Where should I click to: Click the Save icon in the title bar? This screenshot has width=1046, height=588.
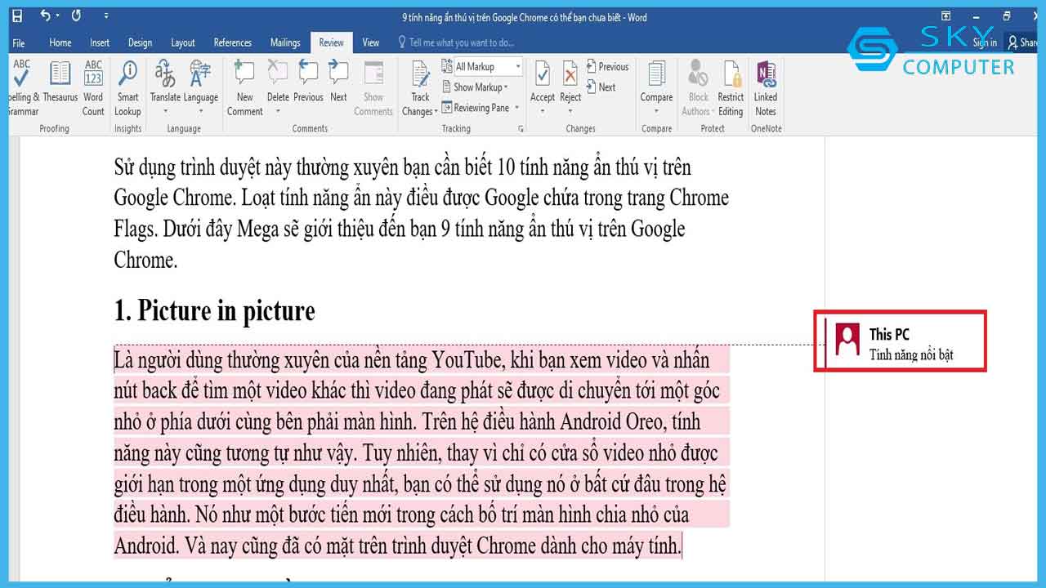point(17,16)
